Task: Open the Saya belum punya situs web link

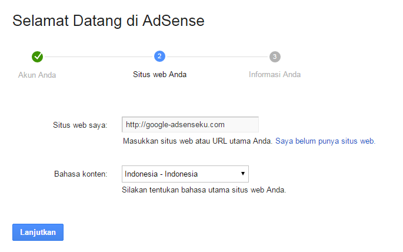Action: click(325, 141)
